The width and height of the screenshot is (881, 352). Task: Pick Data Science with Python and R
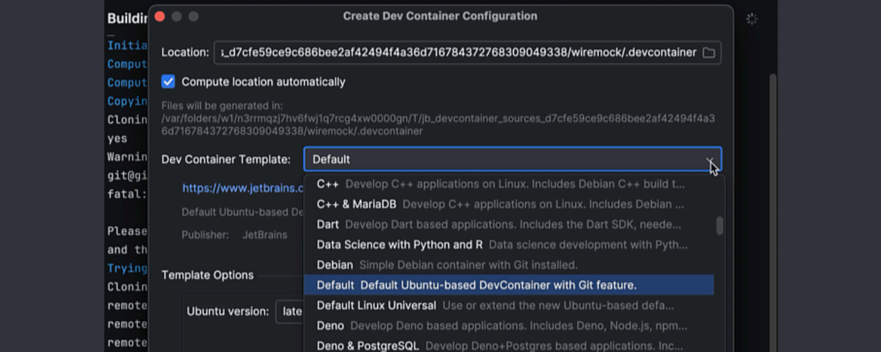click(399, 245)
